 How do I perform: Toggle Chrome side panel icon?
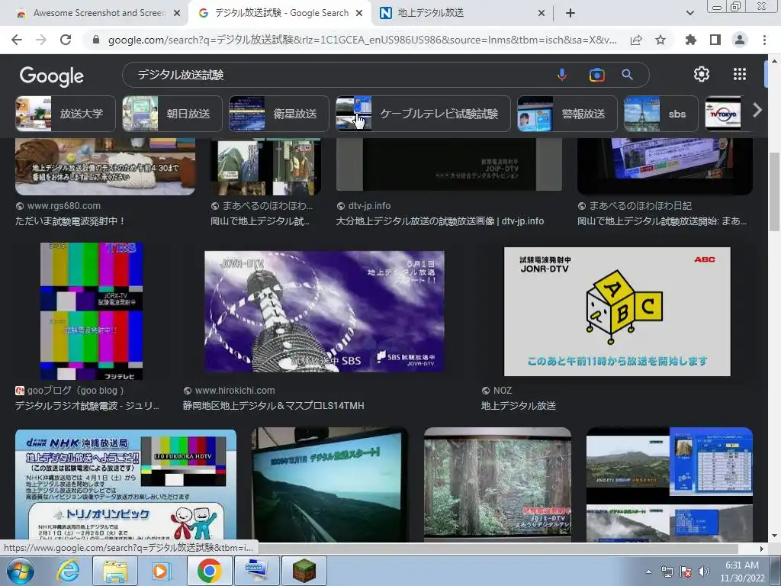click(x=715, y=40)
